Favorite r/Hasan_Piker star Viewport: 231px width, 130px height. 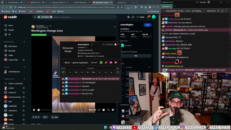coord(23,60)
